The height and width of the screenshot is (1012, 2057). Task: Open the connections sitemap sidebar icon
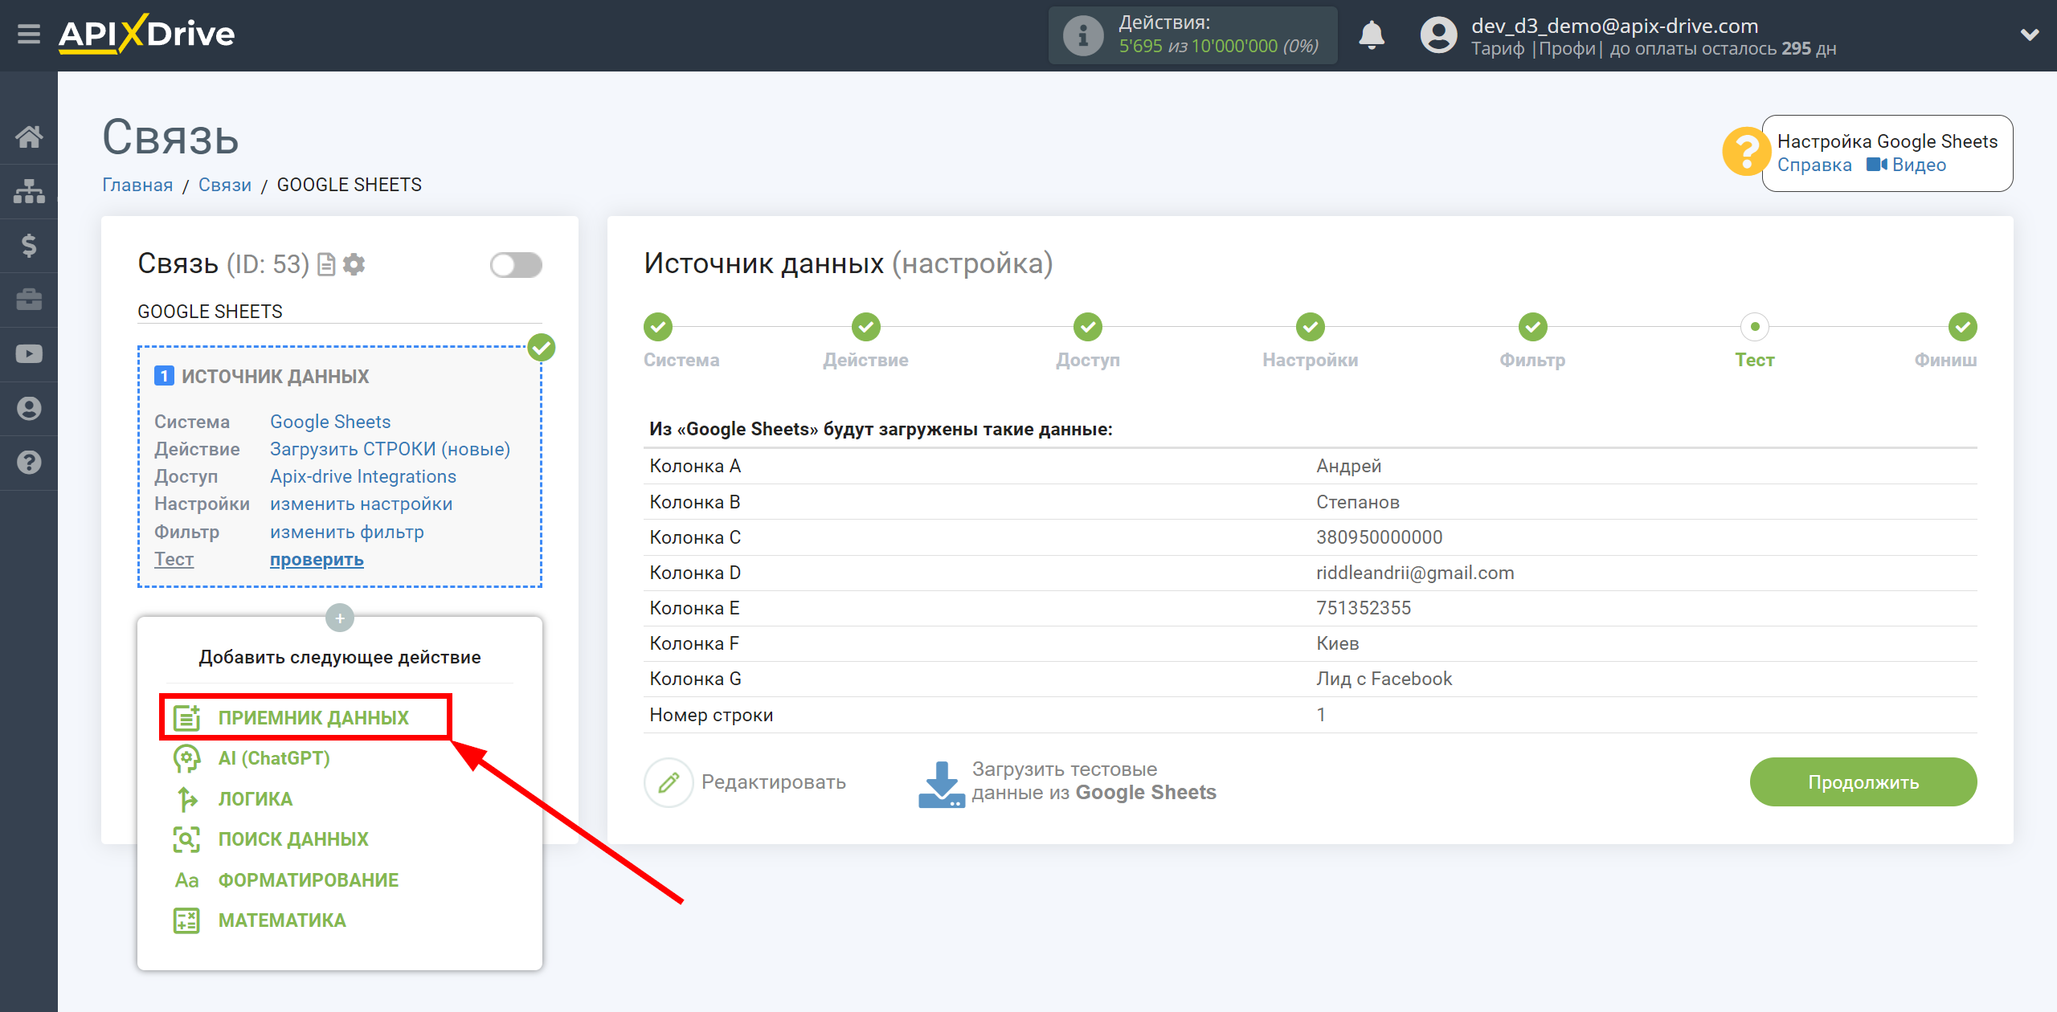[x=29, y=191]
